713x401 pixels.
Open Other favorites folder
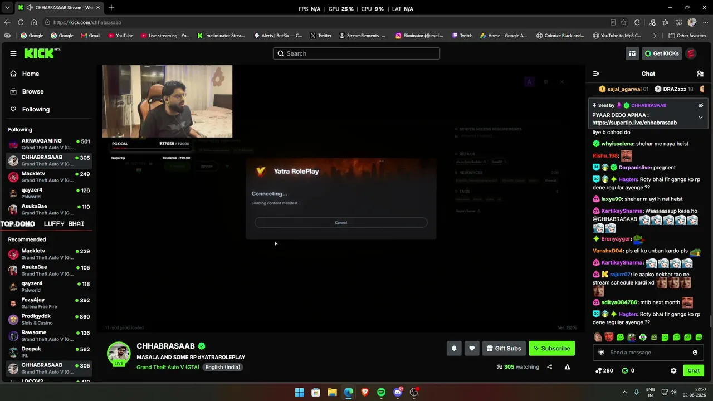point(687,36)
